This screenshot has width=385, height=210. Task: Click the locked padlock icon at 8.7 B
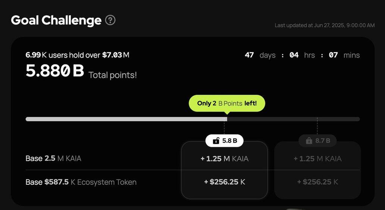point(309,141)
